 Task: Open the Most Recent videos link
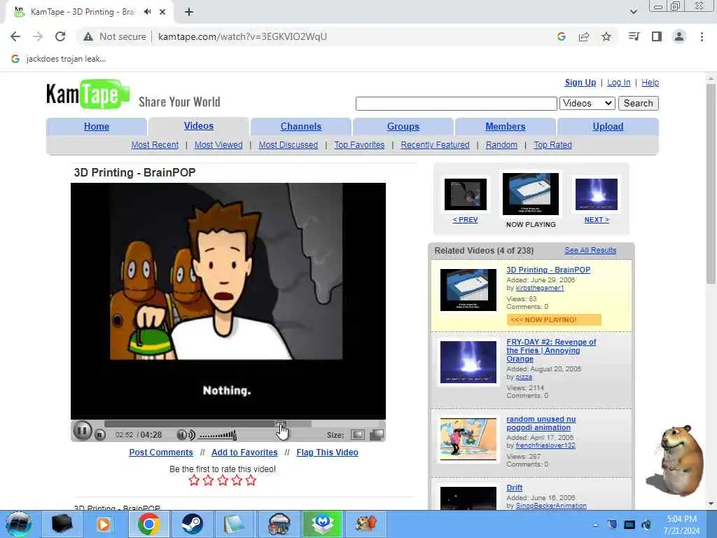[155, 145]
